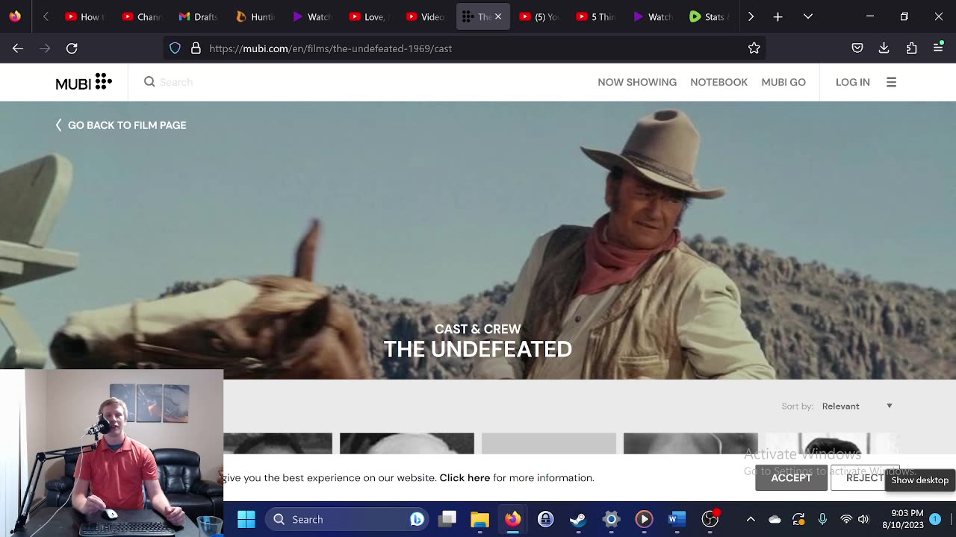Open the notification bell badge
Screen dimensions: 956x537
pos(935,519)
